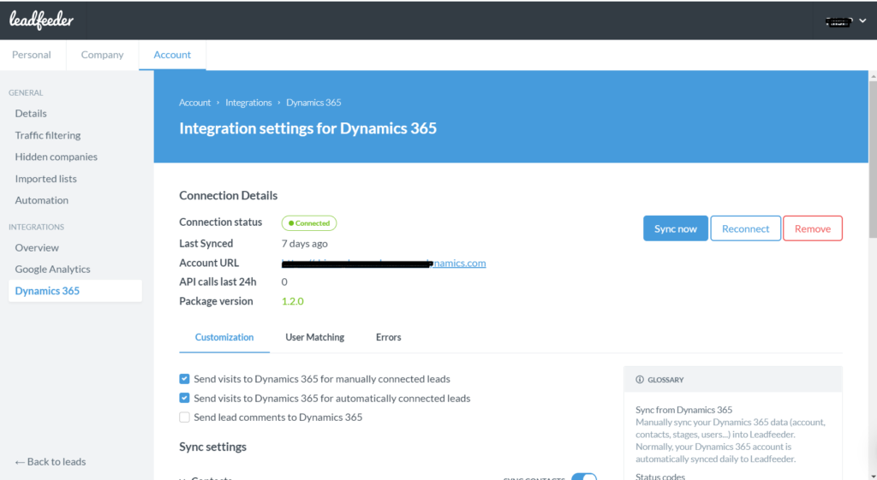Click the Leadfeeder logo
This screenshot has height=480, width=877.
point(41,21)
